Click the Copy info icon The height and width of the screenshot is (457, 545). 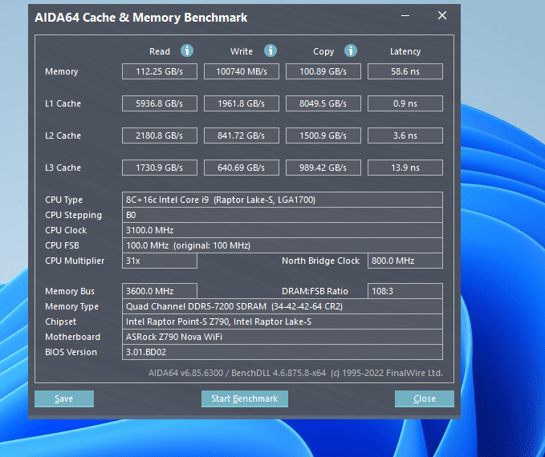(x=351, y=51)
